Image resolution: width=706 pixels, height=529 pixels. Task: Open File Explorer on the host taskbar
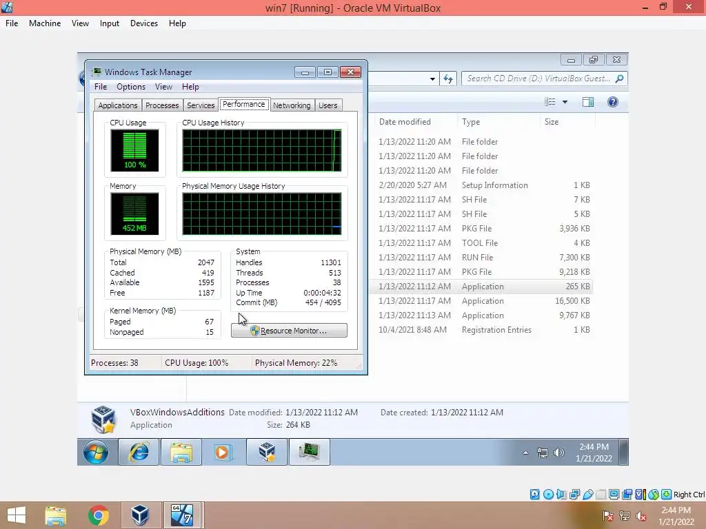[x=55, y=515]
